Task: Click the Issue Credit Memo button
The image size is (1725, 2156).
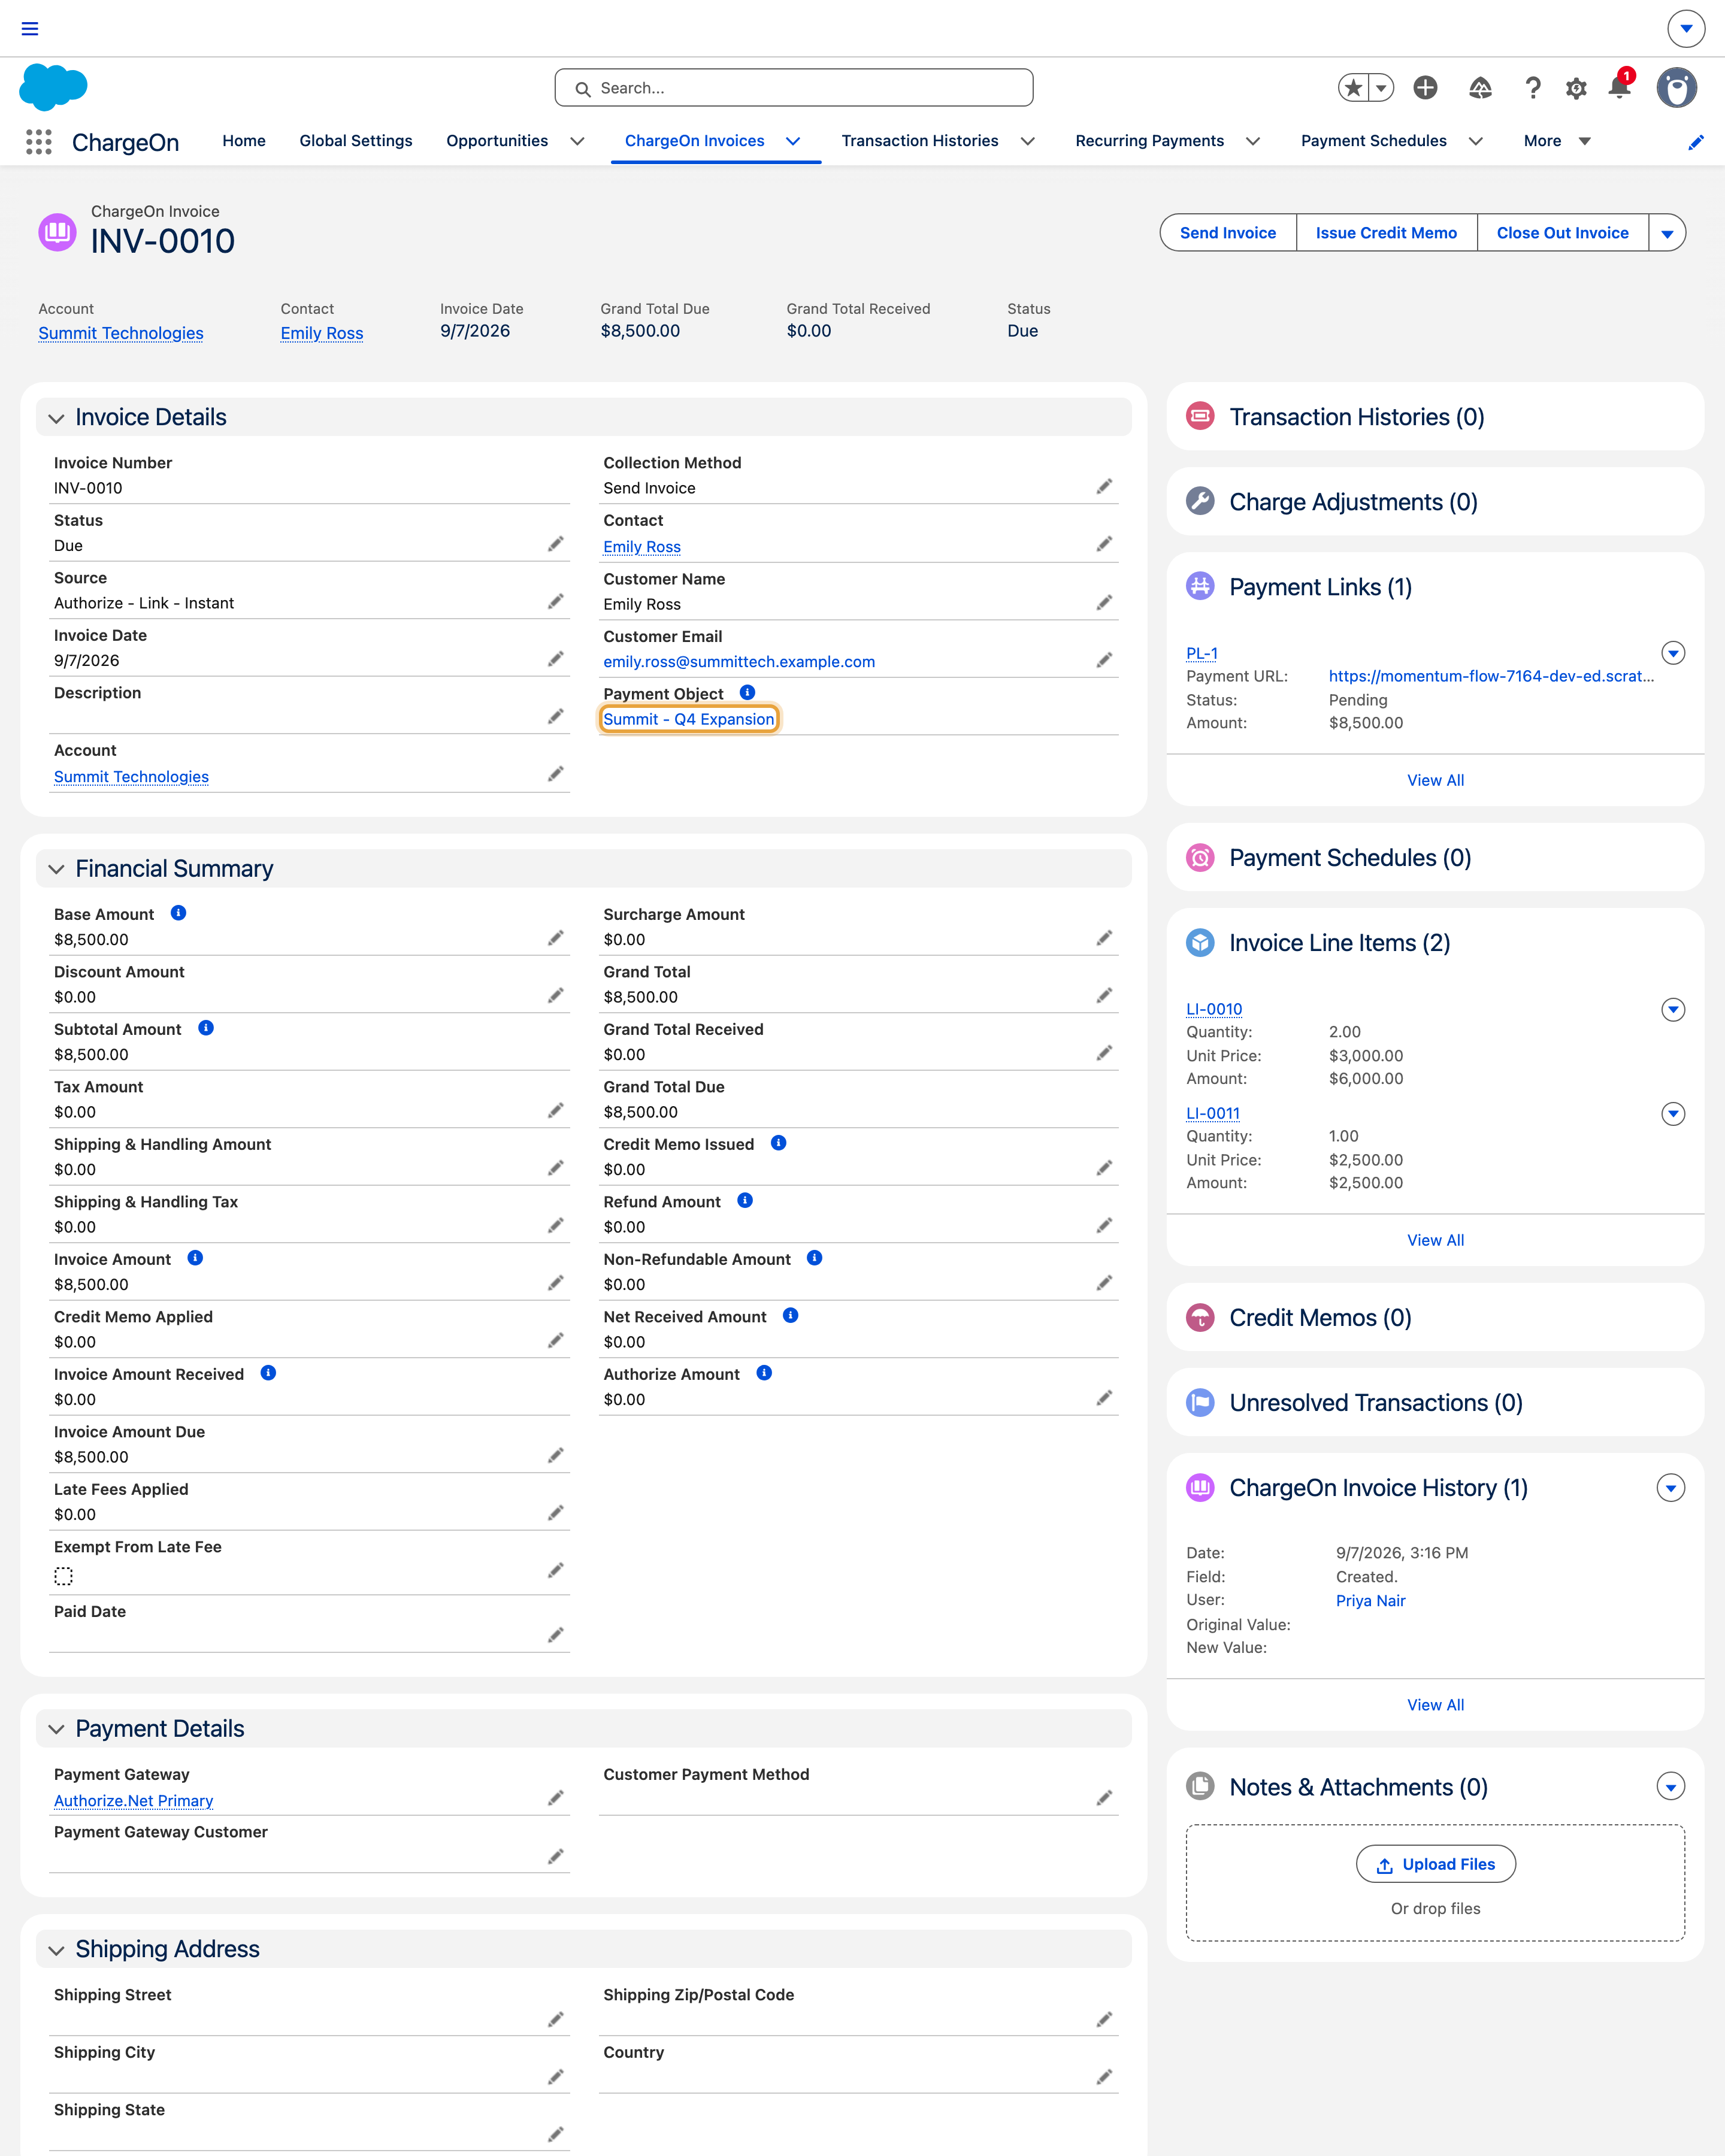Action: 1386,233
